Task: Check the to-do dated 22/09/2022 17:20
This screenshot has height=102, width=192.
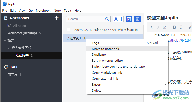Action: pyautogui.click(x=69, y=30)
